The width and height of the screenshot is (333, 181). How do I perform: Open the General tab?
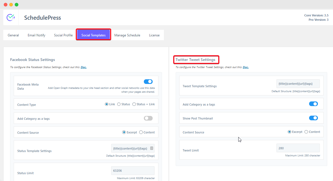pyautogui.click(x=13, y=35)
